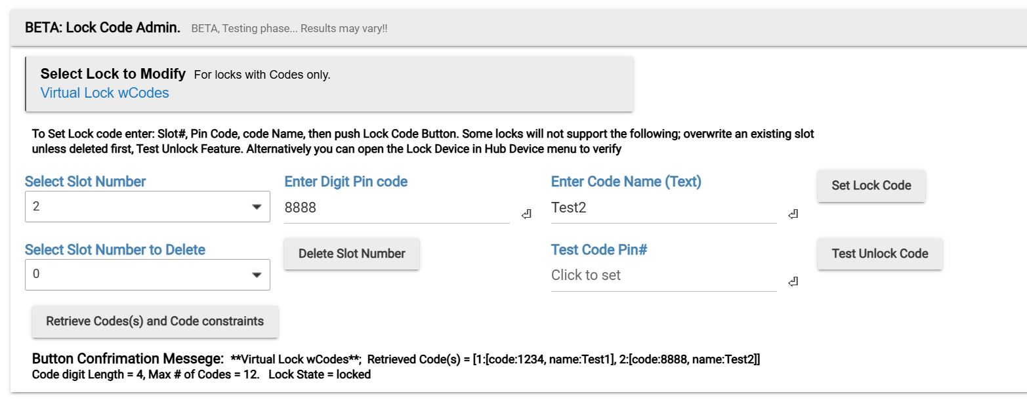The image size is (1027, 400).
Task: Expand the Slot Number to Delete dropdown
Action: tap(147, 275)
